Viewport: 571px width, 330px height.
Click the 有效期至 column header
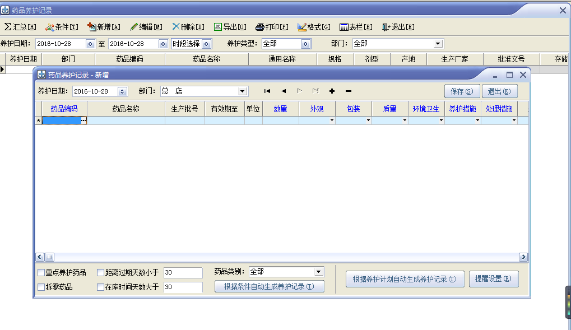(x=224, y=109)
